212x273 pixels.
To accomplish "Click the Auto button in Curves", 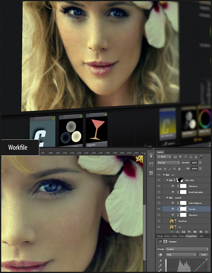I will tap(204, 255).
